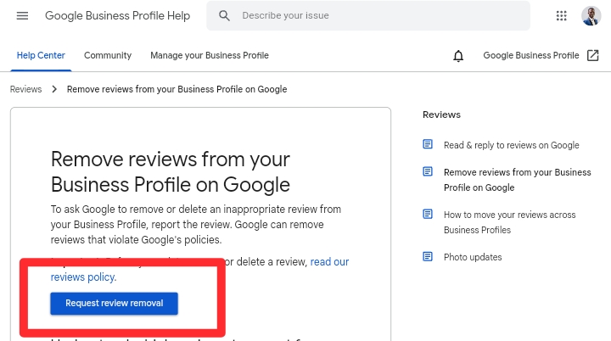The image size is (611, 341).
Task: Open the notifications bell
Action: pyautogui.click(x=458, y=56)
